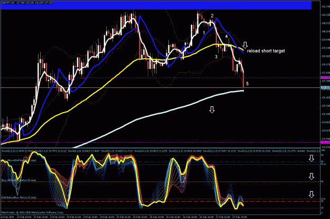Click the '26 Feb 18:00' time axis label
Viewport: 330px width, 219px height.
(206, 217)
